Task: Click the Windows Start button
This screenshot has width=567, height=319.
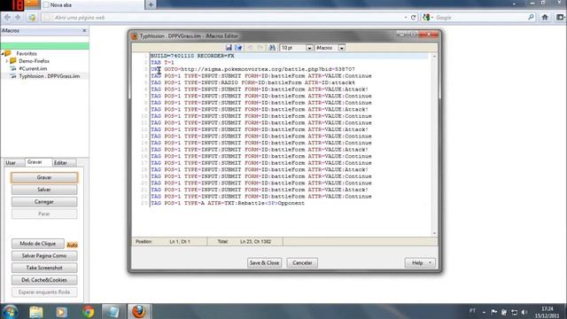Action: tap(10, 311)
